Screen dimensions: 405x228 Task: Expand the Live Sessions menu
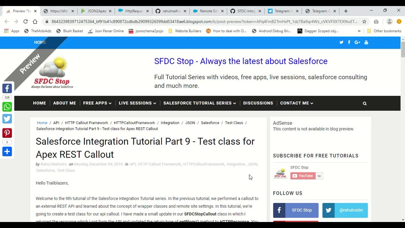pos(137,103)
